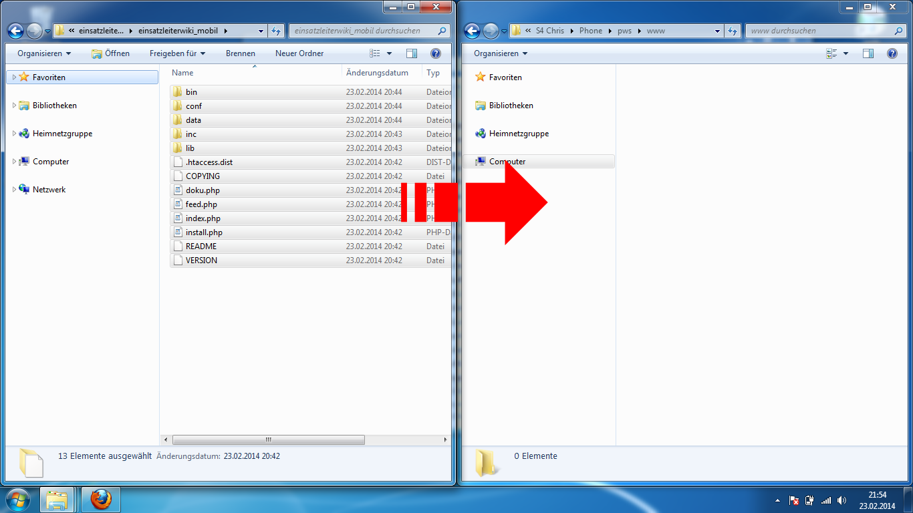
Task: Open the Freigeben für dropdown menu
Action: (x=177, y=53)
